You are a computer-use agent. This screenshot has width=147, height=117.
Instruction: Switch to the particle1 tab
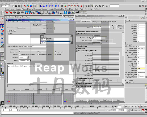click(78, 22)
